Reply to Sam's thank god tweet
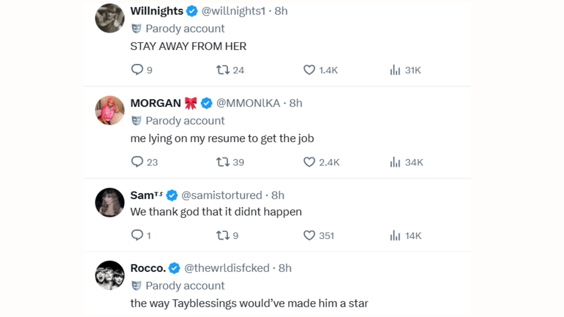The width and height of the screenshot is (564, 317). pyautogui.click(x=137, y=235)
